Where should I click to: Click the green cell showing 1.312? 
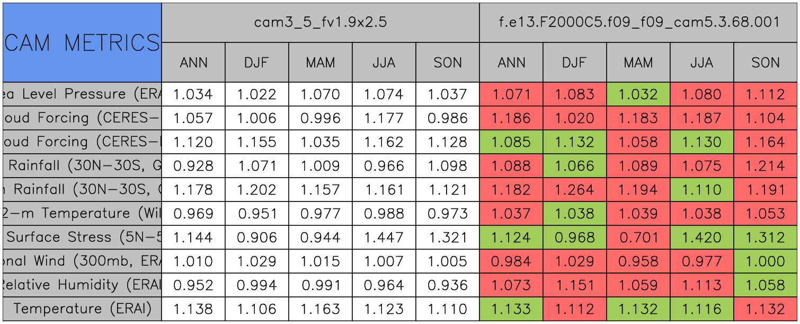[766, 237]
